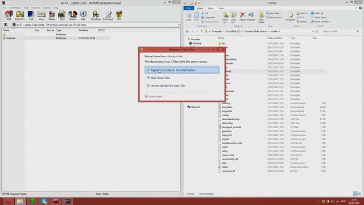Open the recent locations dropdown arrow in Explorer

pyautogui.click(x=197, y=31)
